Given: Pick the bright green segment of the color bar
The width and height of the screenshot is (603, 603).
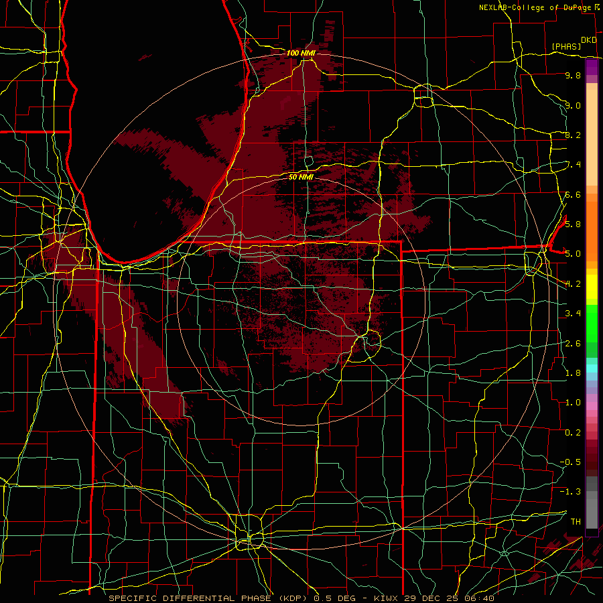Looking at the screenshot, I should pos(592,323).
